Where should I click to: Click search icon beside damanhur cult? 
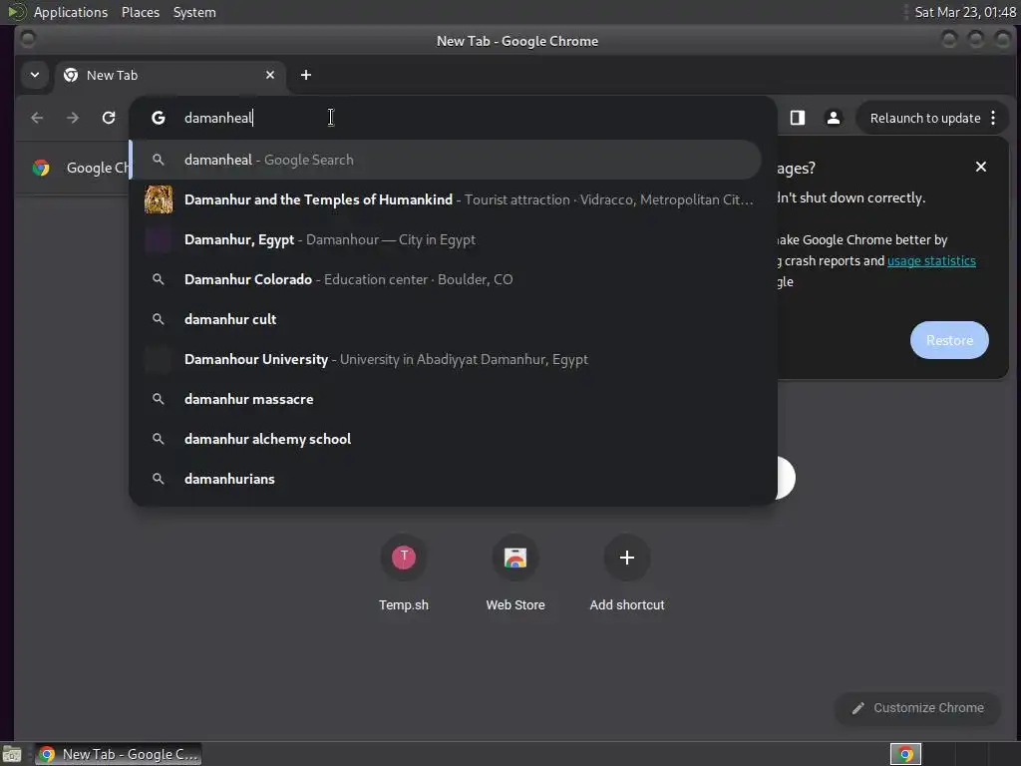click(x=159, y=319)
